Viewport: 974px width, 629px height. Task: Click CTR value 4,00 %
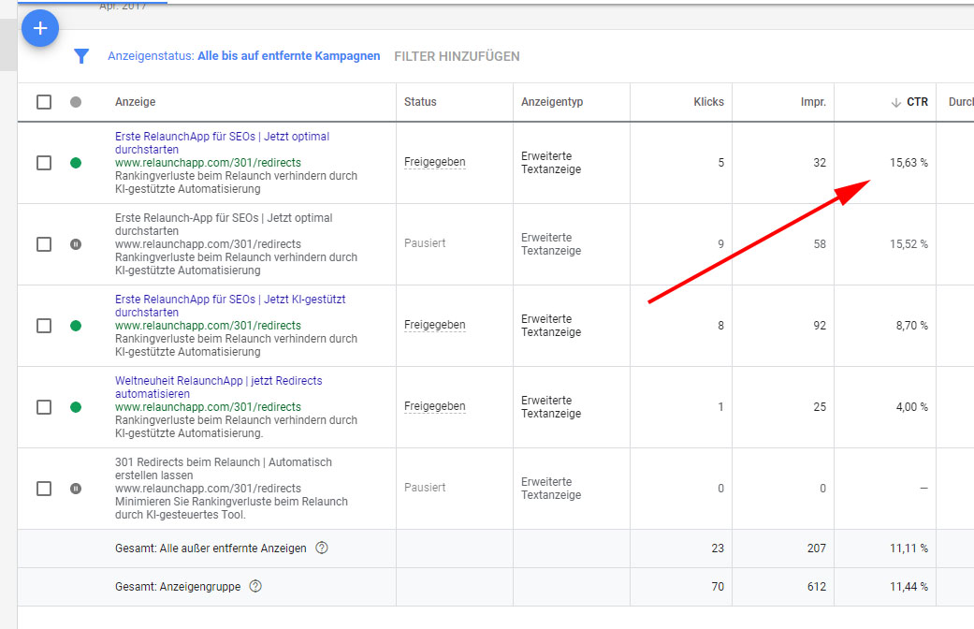click(x=912, y=407)
